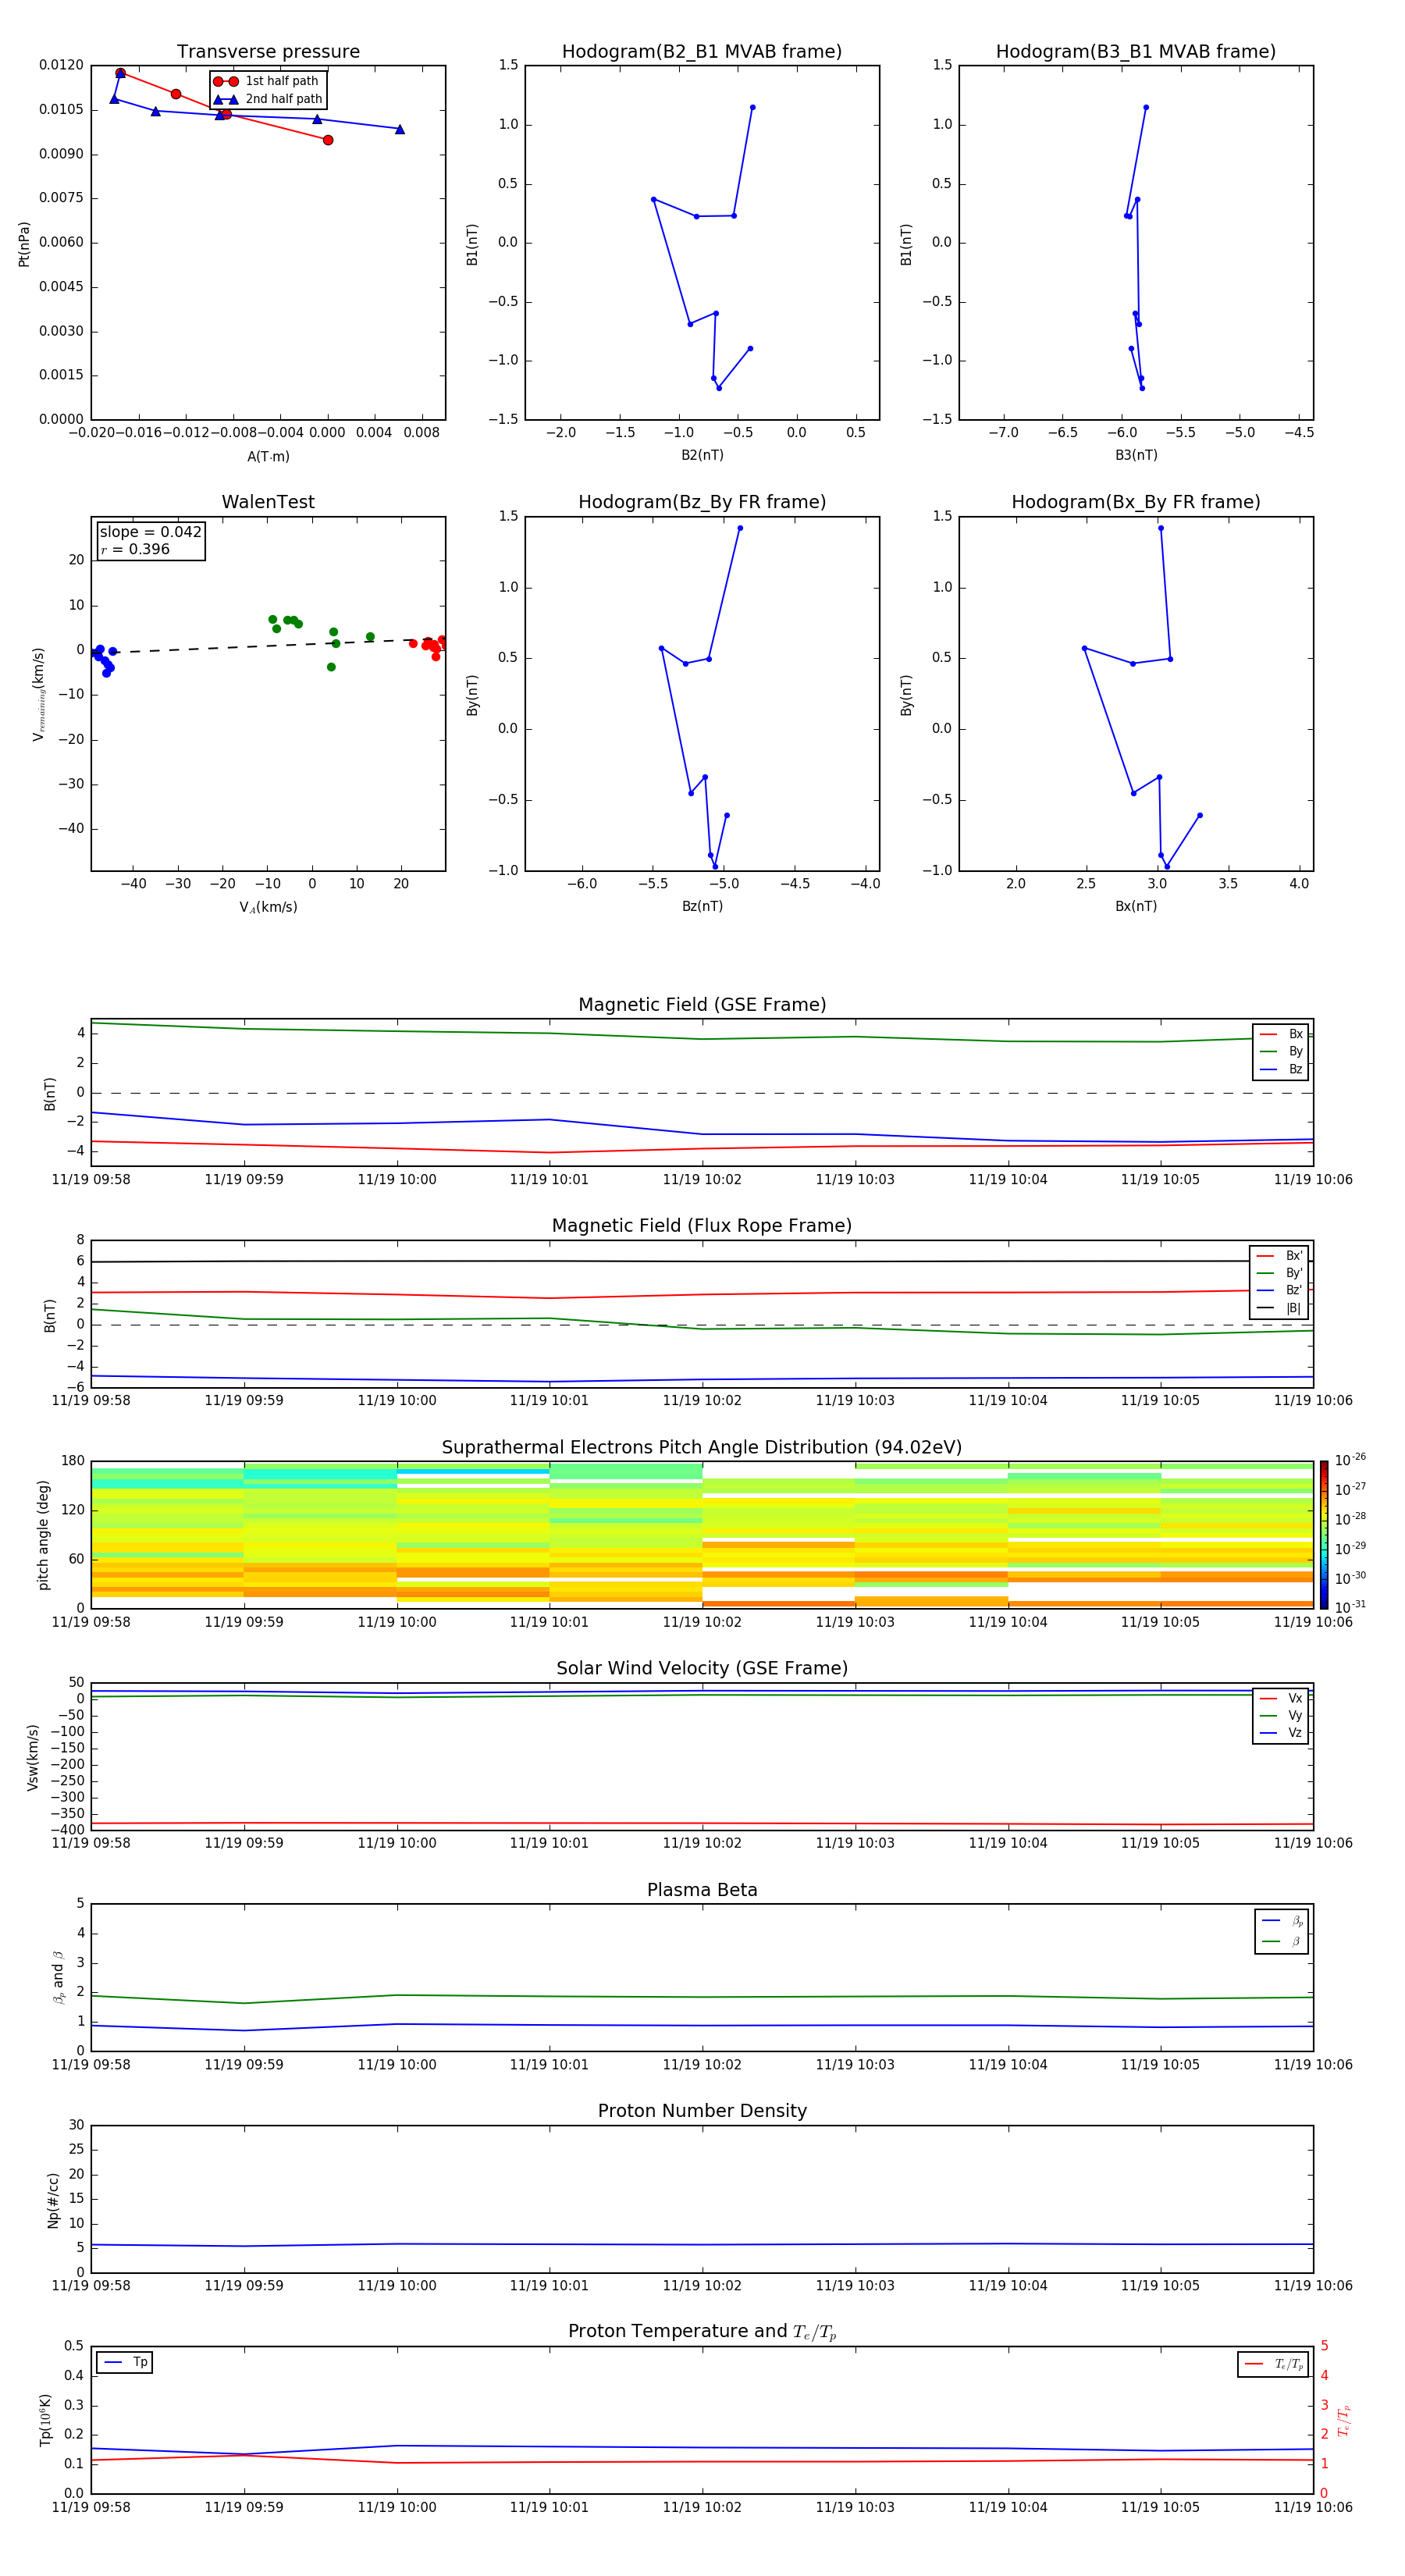Click 'Solar Wind Velocity (GSE Frame)' title
The height and width of the screenshot is (2576, 1405).
click(x=702, y=1669)
